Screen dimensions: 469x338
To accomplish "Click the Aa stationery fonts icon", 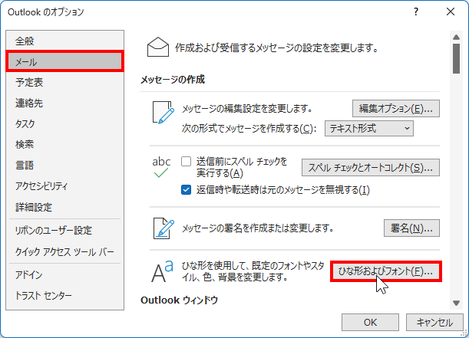I will pyautogui.click(x=162, y=271).
